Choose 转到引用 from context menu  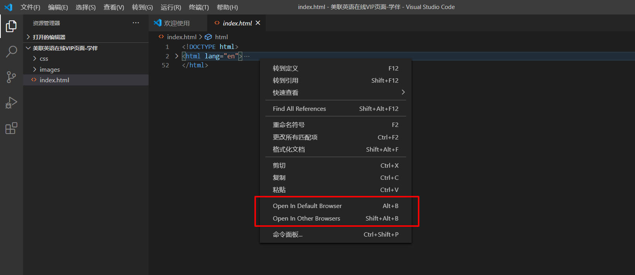coord(336,80)
